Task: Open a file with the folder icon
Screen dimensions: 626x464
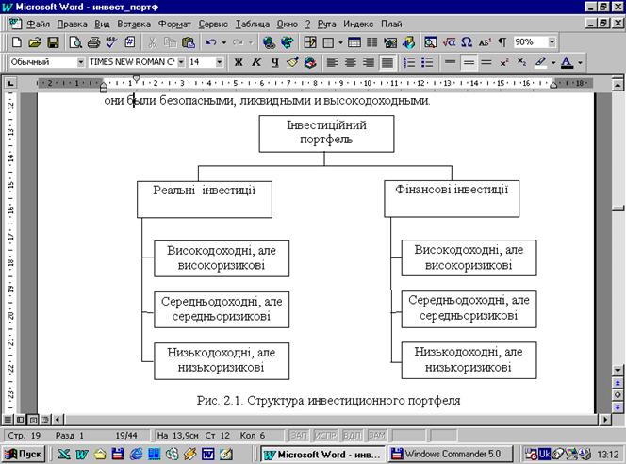Action: (35, 42)
